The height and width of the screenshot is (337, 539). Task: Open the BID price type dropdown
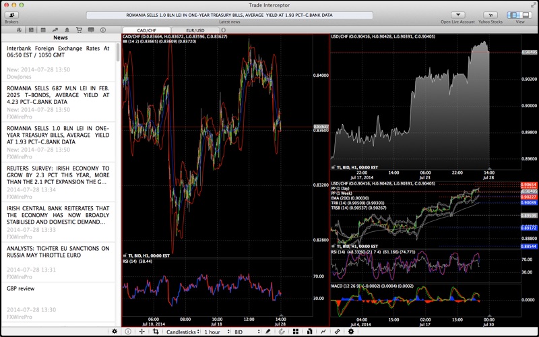(247, 332)
